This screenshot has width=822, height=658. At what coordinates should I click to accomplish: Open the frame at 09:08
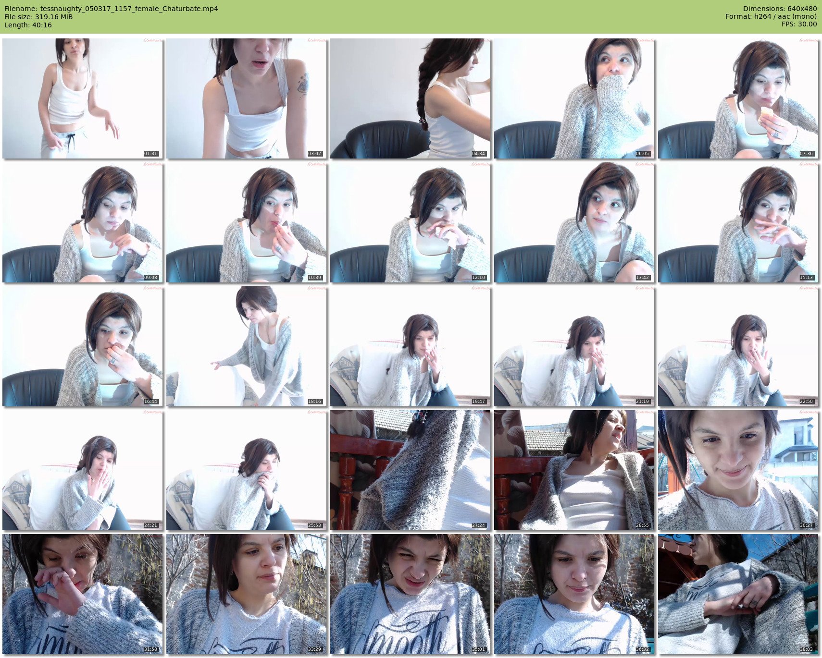[83, 222]
